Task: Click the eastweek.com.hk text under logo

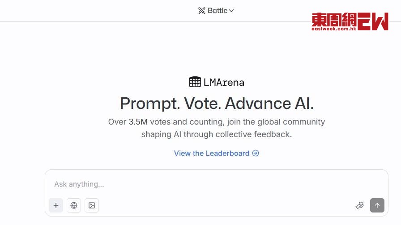Action: (334, 29)
